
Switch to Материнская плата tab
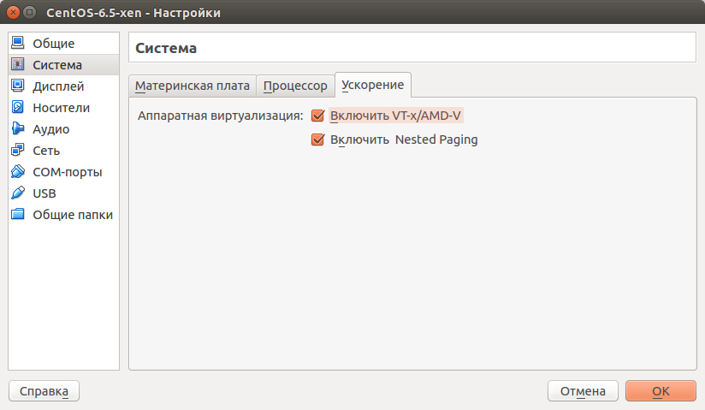click(x=193, y=86)
